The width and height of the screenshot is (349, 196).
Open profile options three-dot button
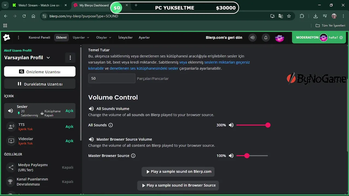click(70, 58)
